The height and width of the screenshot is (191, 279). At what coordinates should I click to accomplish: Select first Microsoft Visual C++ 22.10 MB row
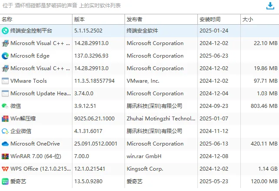[x=140, y=43]
